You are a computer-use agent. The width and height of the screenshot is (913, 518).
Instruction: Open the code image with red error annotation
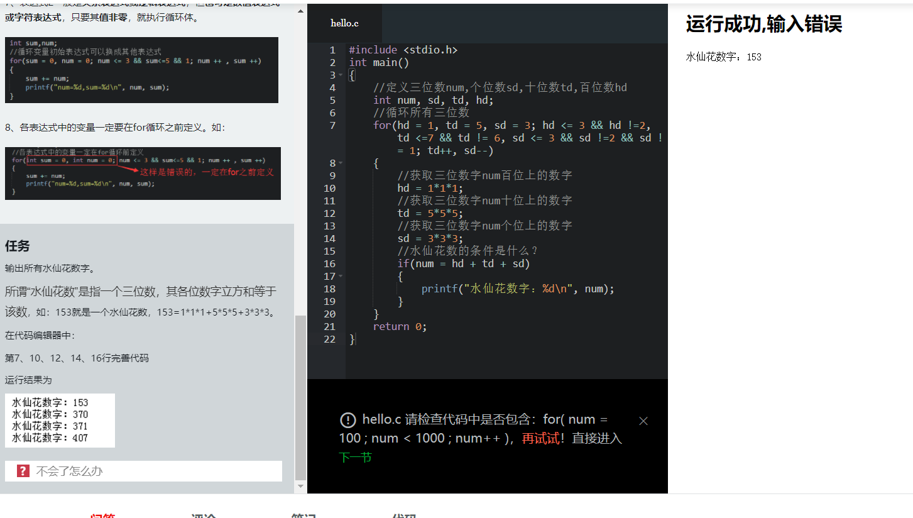tap(143, 174)
